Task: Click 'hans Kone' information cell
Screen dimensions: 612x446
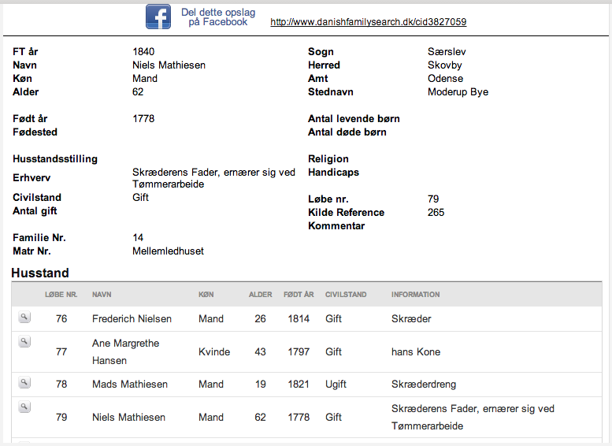Action: (416, 351)
